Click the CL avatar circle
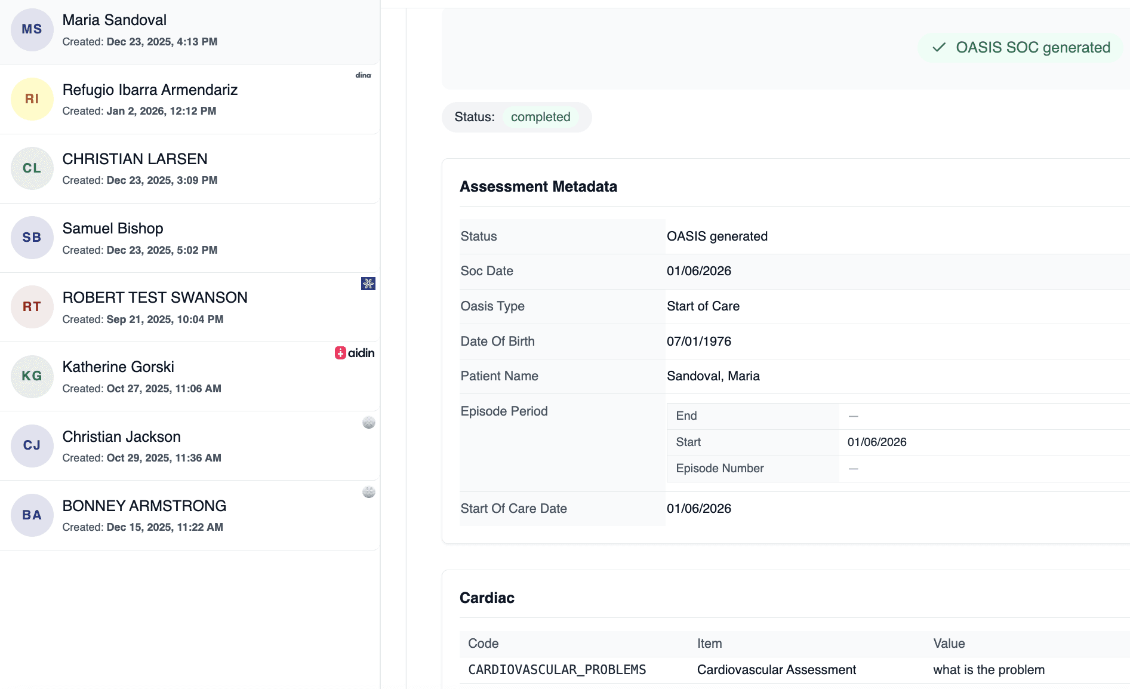 click(x=32, y=168)
